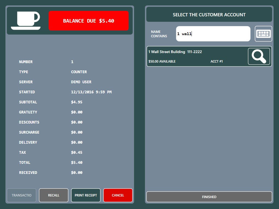The height and width of the screenshot is (209, 279).
Task: Click the Started timestamp 12/13/2016 9:59 PM
Action: (x=91, y=92)
